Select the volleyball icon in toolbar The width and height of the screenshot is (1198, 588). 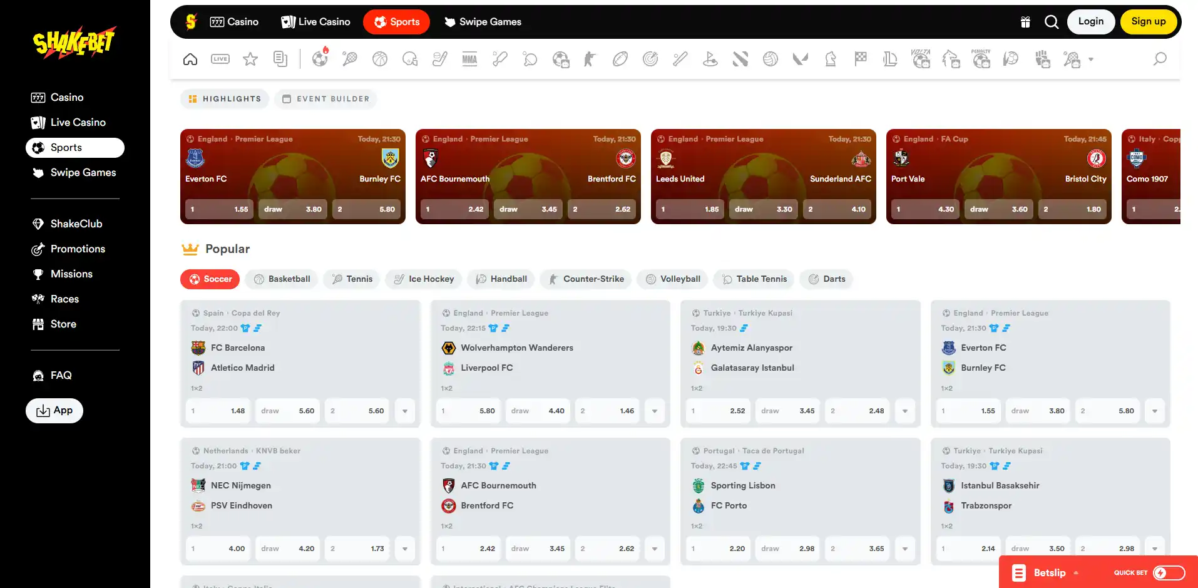[771, 59]
